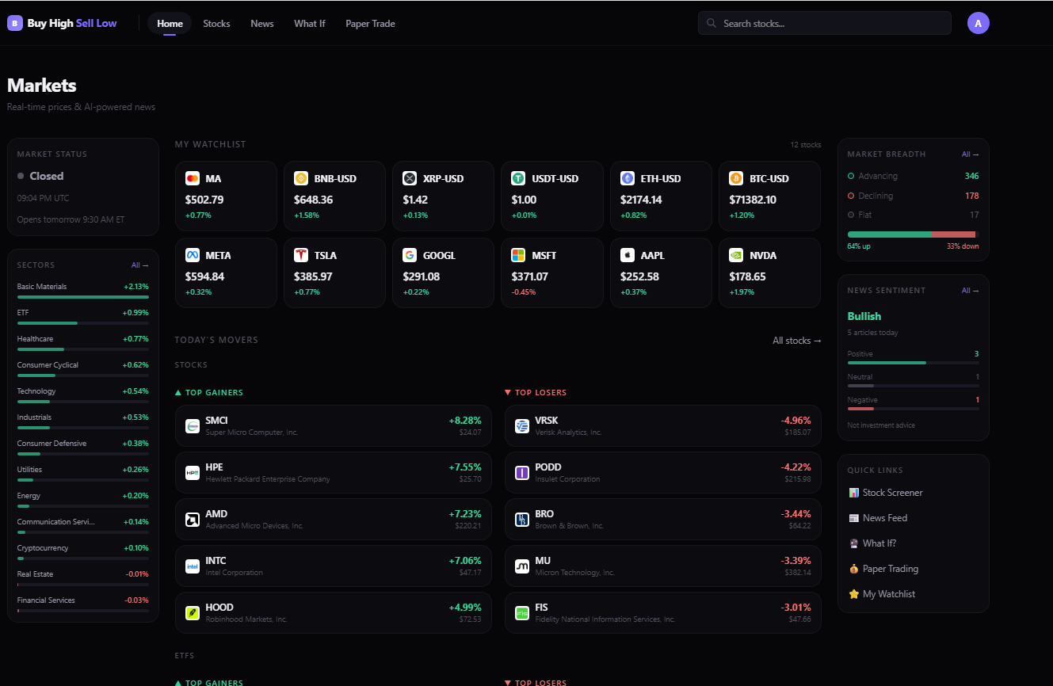Click the $71382.10 BTC-USD price
The image size is (1053, 686).
(x=753, y=200)
